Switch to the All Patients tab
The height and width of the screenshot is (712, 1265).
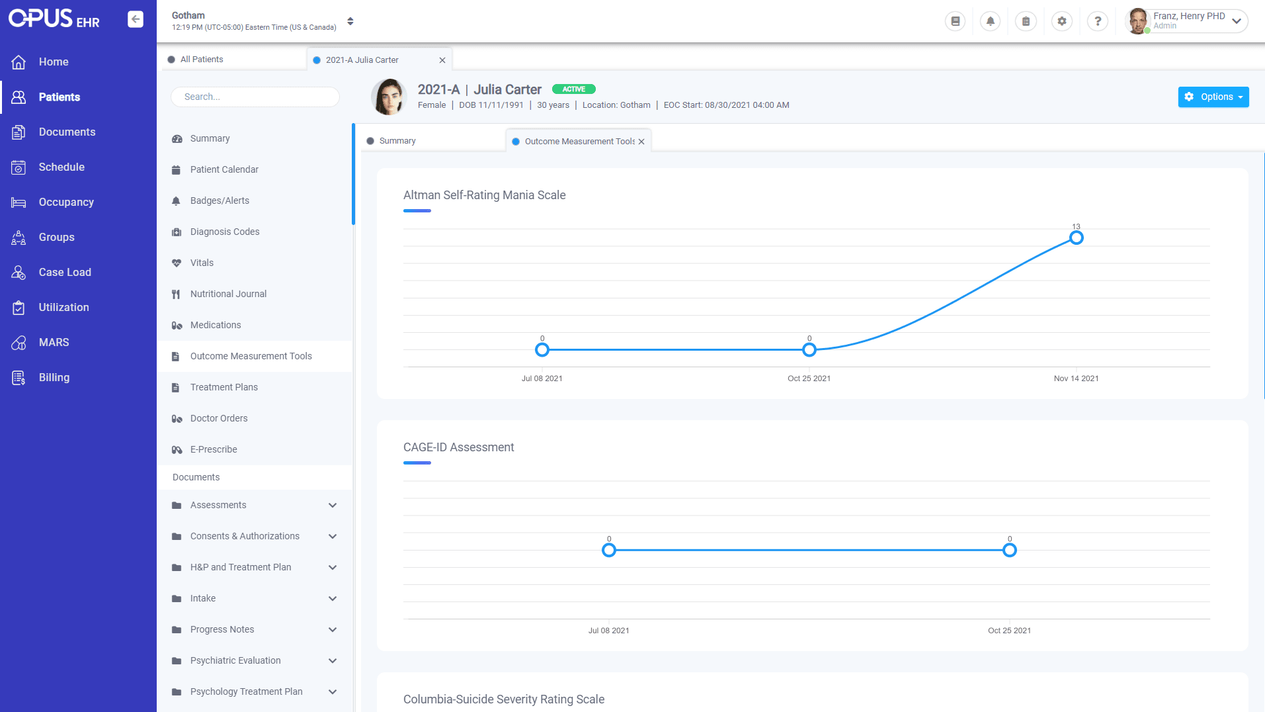[201, 59]
